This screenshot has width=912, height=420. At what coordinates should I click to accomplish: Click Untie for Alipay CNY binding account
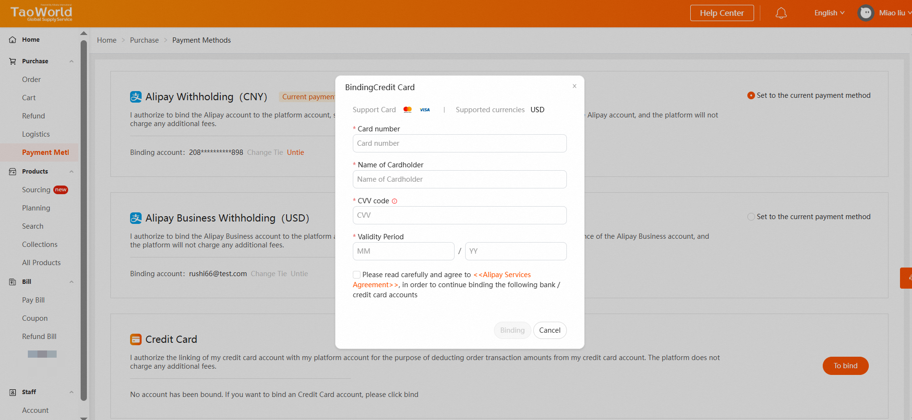point(296,152)
